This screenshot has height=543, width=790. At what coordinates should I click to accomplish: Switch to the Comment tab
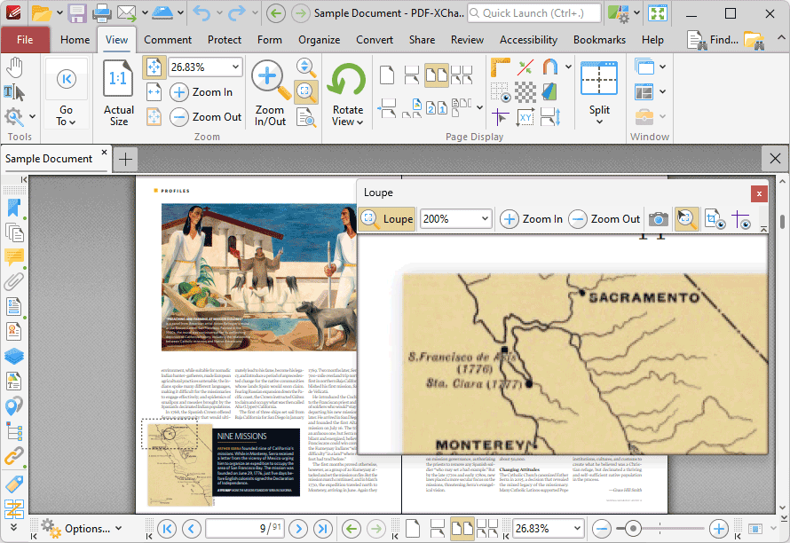[x=168, y=40]
